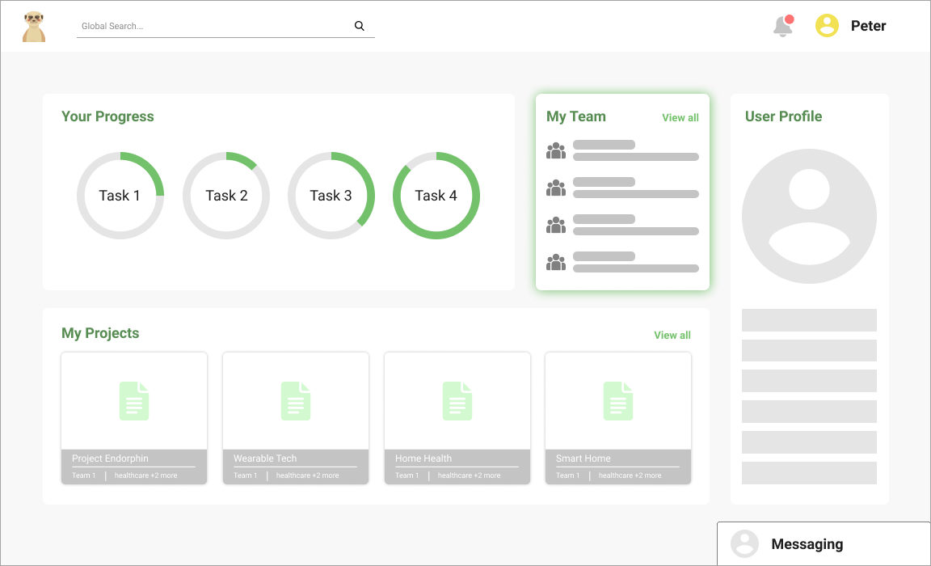Click the Peter username in header

tap(868, 26)
